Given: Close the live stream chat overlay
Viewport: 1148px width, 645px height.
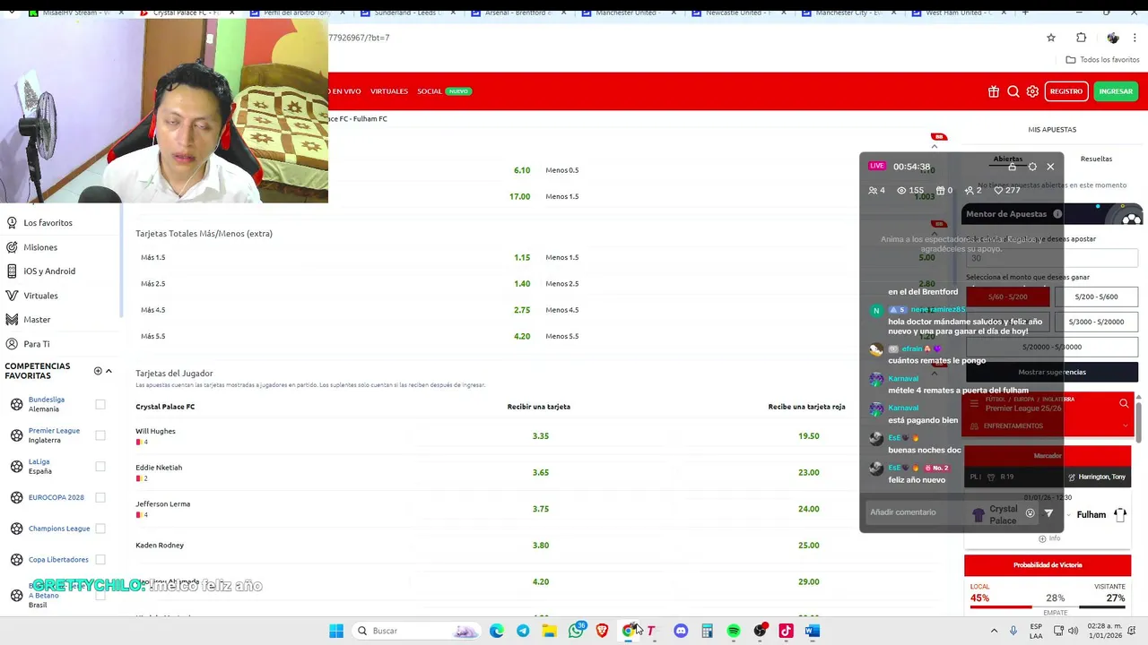Looking at the screenshot, I should (x=1050, y=167).
